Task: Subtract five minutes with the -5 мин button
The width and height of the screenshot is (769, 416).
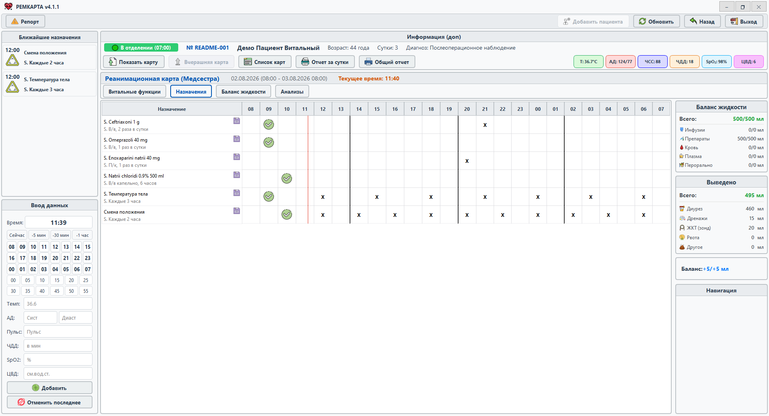Action: coord(39,235)
